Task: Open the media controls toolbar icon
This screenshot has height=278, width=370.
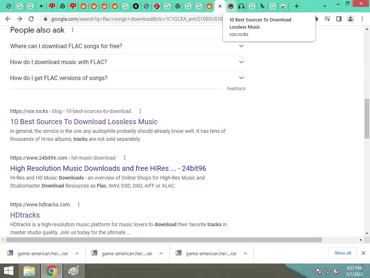Action: pyautogui.click(x=327, y=19)
